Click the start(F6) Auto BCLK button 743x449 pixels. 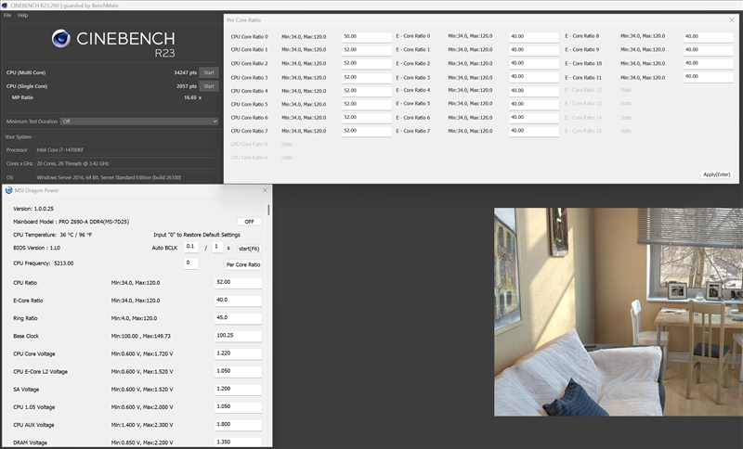pos(249,249)
